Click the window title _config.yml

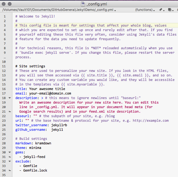click(x=97, y=4)
